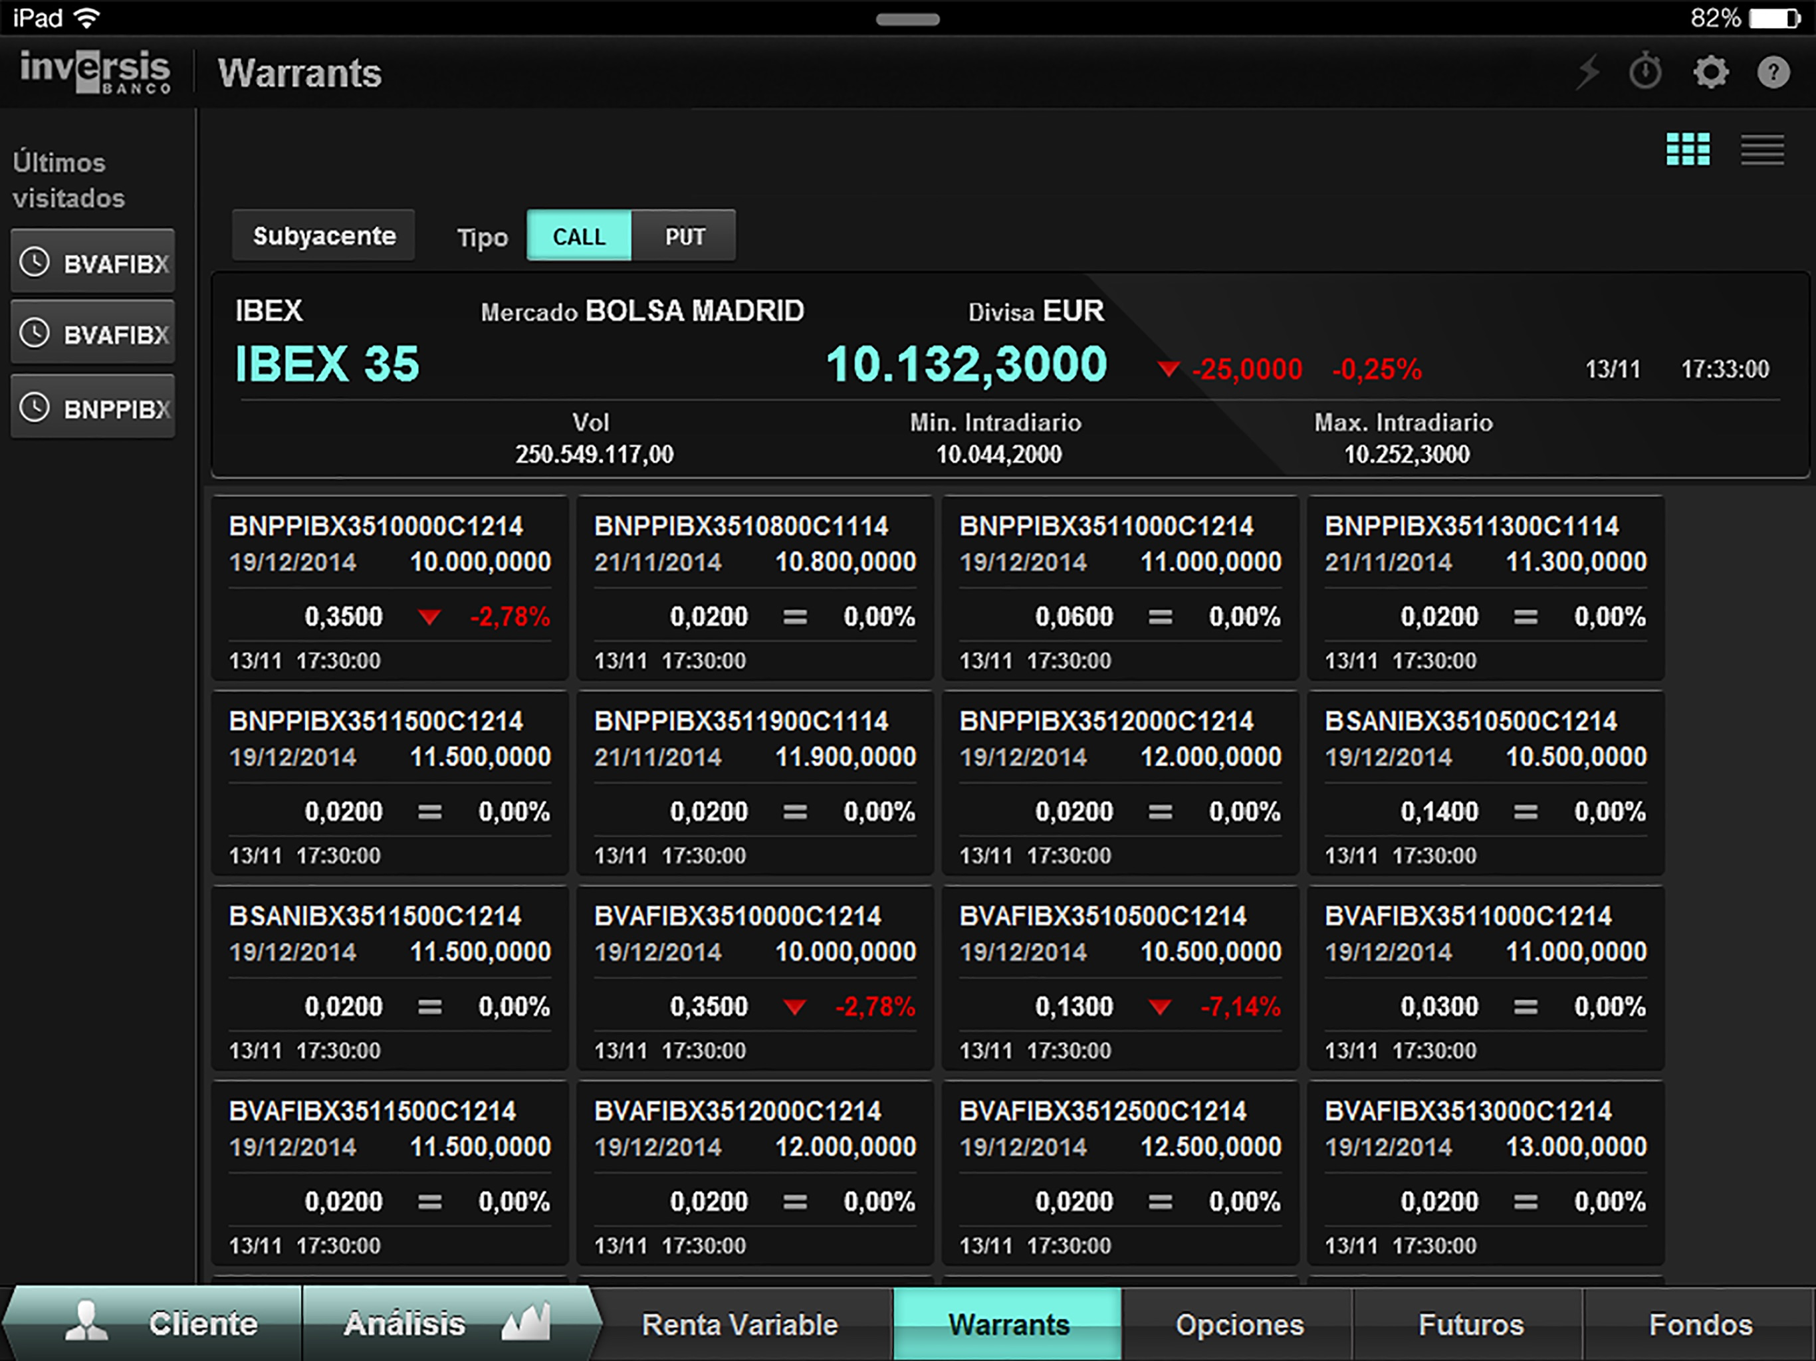The image size is (1816, 1361).
Task: Open warrant BVAFIBX3511500C1214
Action: coord(390,1173)
